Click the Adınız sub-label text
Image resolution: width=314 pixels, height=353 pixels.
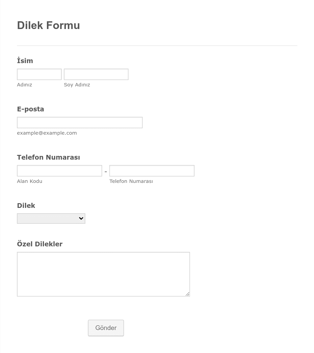(25, 85)
